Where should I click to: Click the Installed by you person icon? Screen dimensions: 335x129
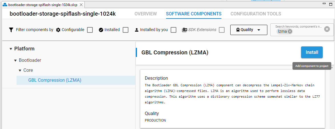click(x=137, y=30)
